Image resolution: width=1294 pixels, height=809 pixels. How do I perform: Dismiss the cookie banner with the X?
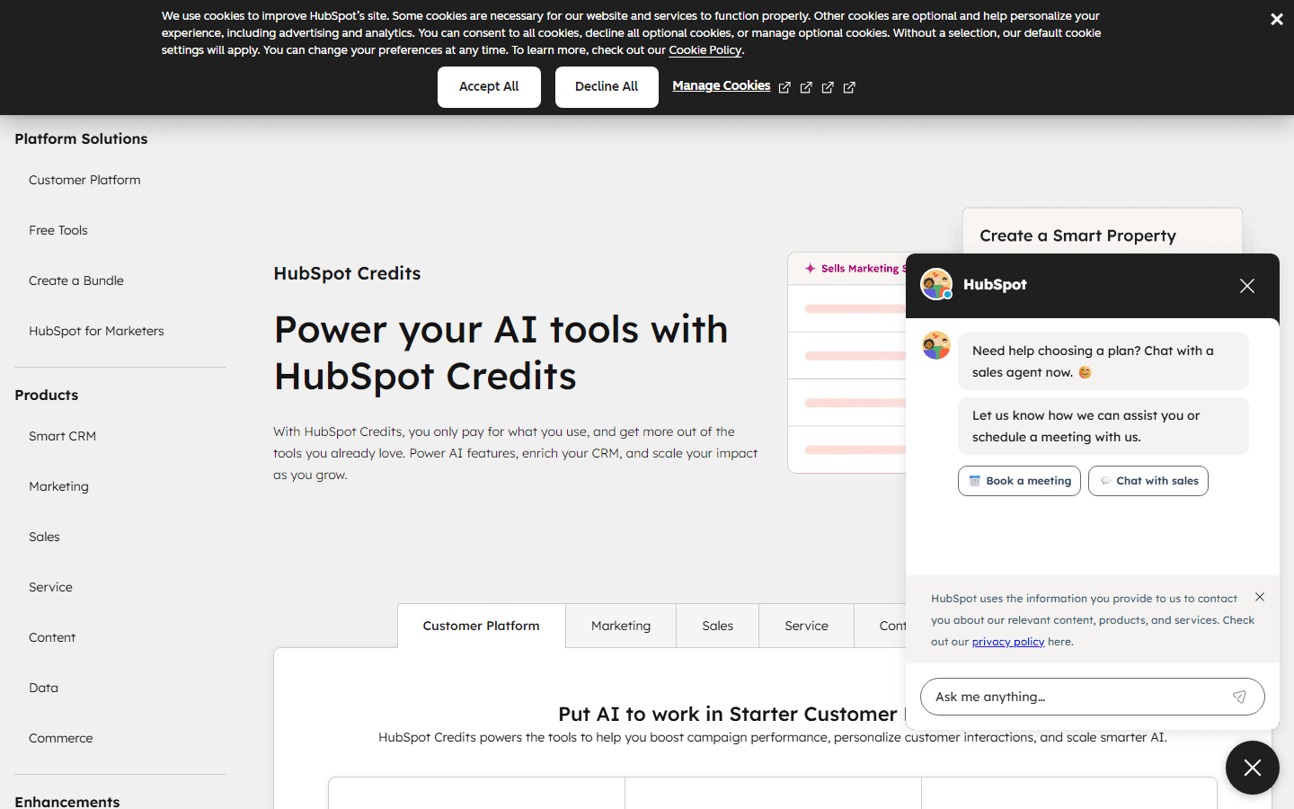pyautogui.click(x=1276, y=18)
